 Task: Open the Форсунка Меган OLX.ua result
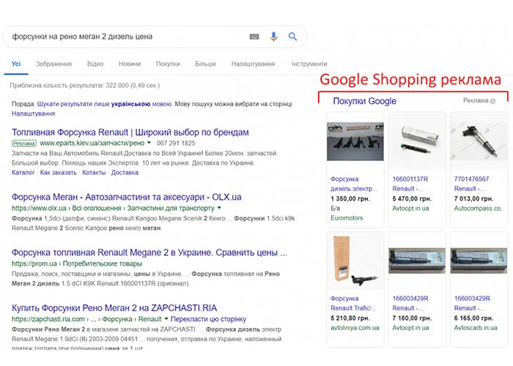pyautogui.click(x=127, y=197)
